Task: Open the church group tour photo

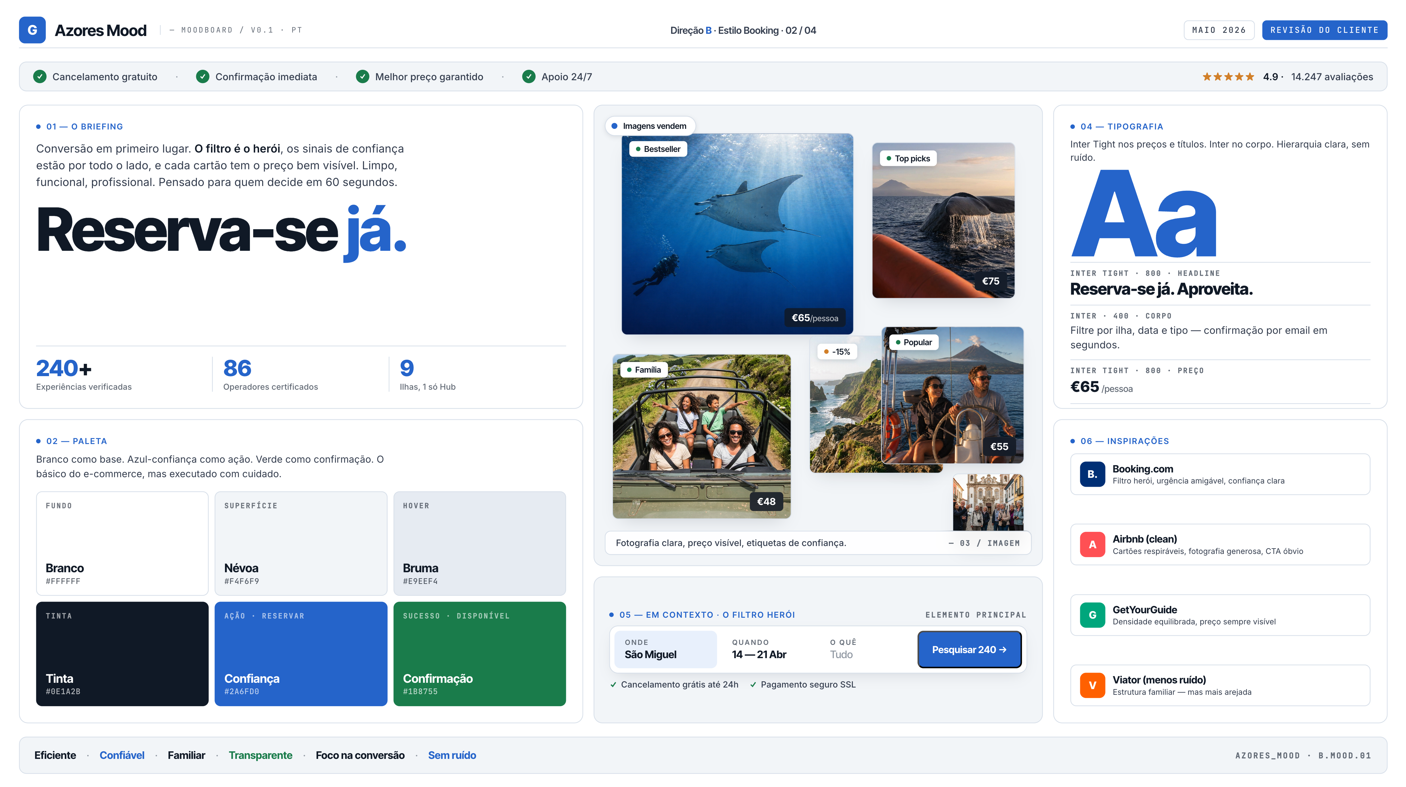Action: (988, 502)
